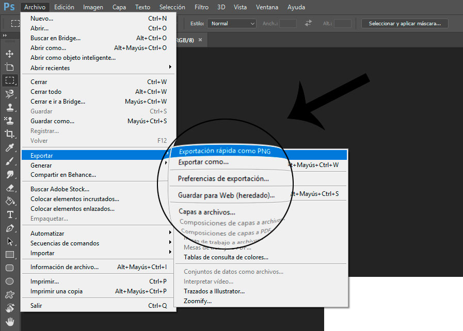Close the open document tab
The height and width of the screenshot is (331, 463).
(200, 40)
